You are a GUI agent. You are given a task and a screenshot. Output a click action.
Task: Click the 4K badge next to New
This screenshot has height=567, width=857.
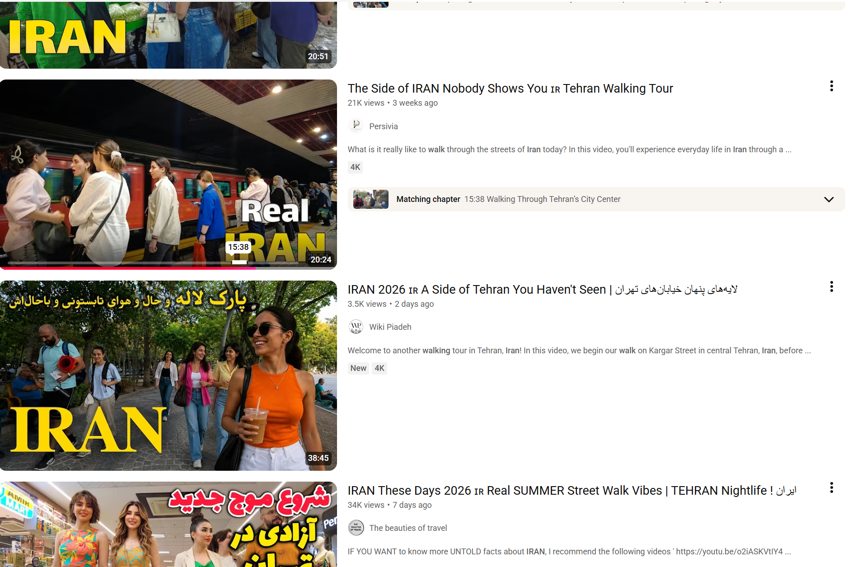tap(379, 368)
